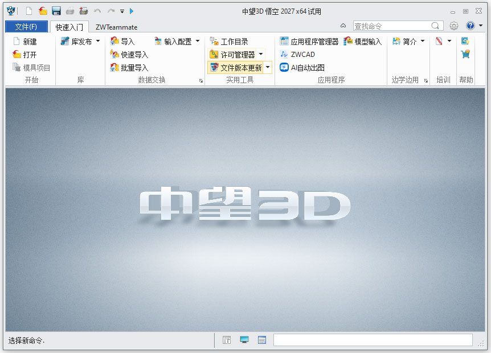Click the blank-page New icon in quick access toolbar

pos(29,11)
